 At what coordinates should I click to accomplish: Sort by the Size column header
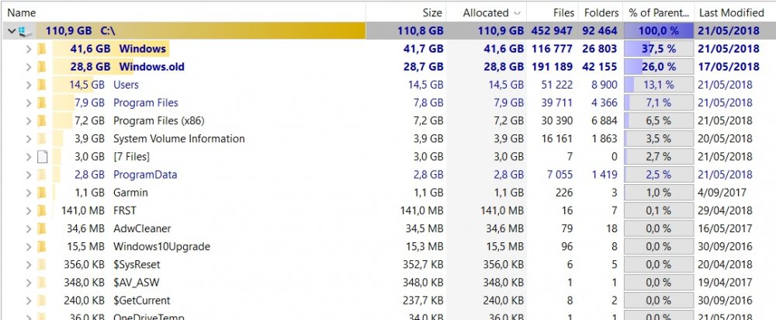tap(432, 12)
